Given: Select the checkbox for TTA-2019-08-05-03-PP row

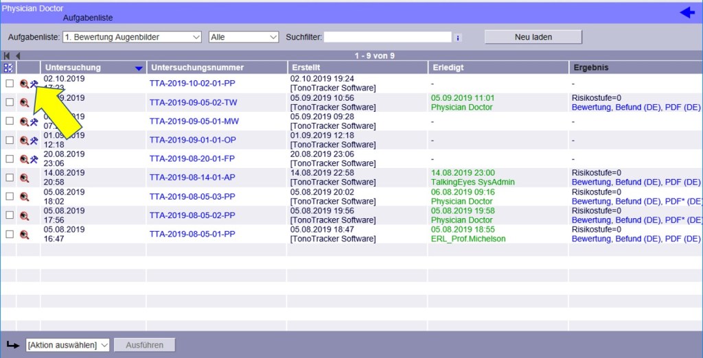Looking at the screenshot, I should pos(10,197).
